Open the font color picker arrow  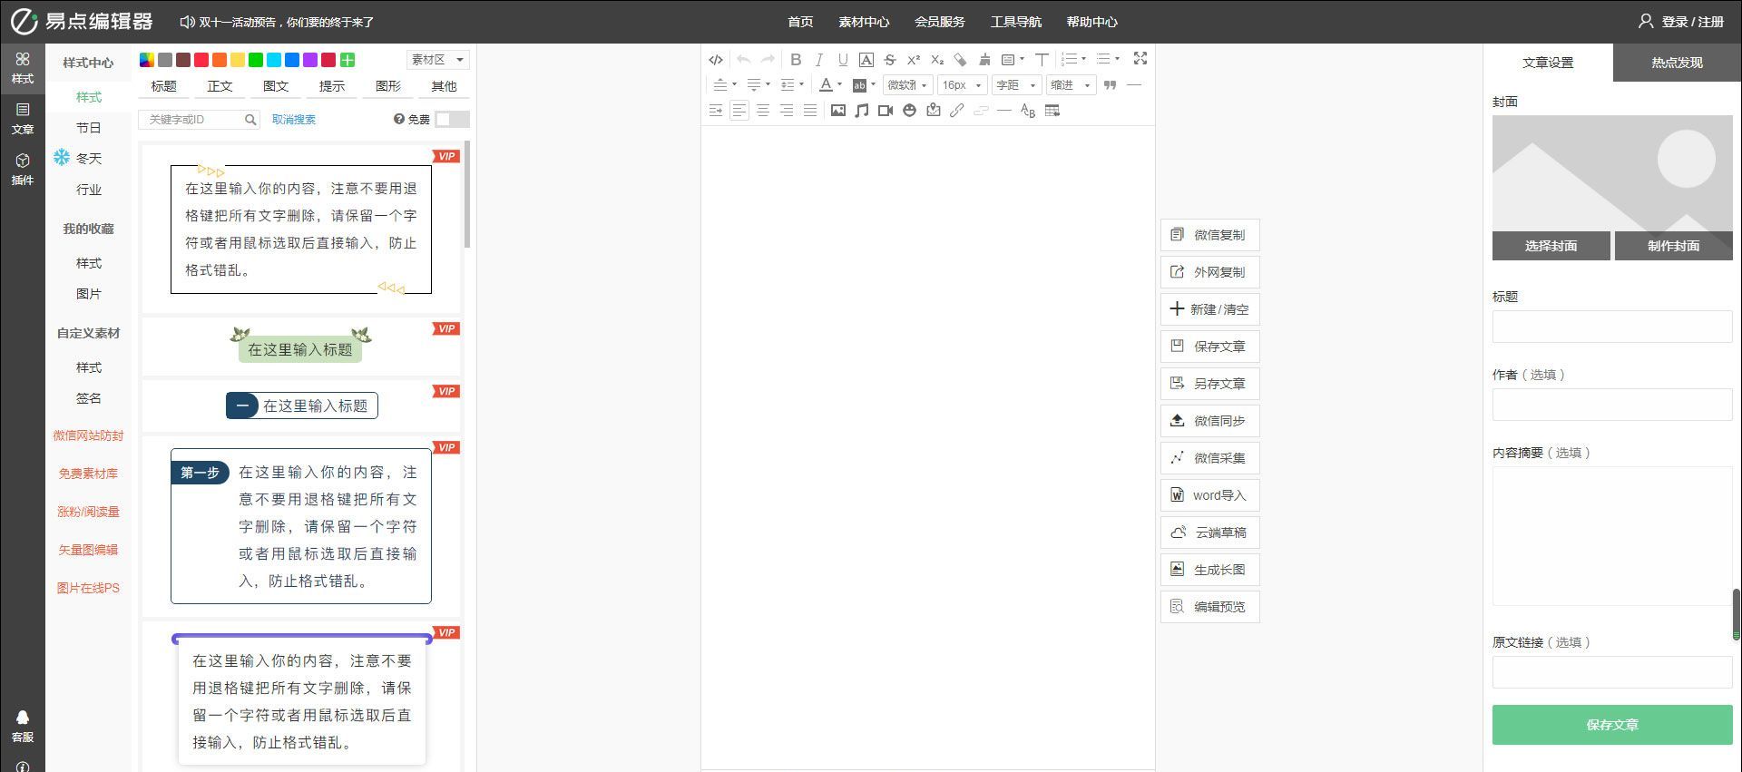point(839,85)
